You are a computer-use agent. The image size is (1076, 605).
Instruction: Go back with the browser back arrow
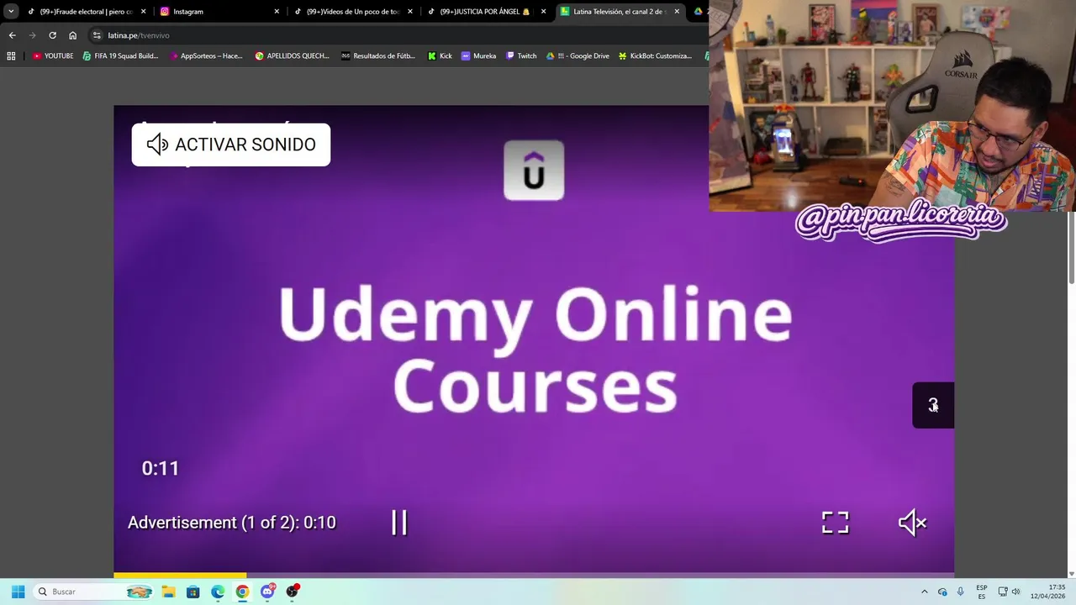pyautogui.click(x=12, y=35)
